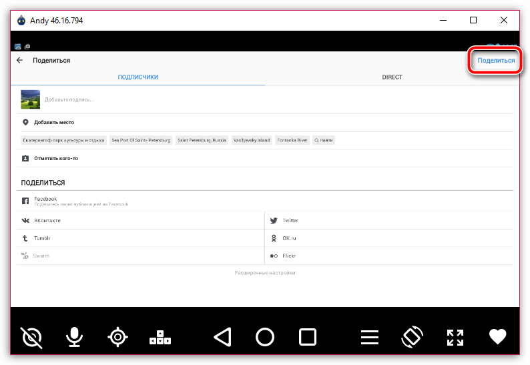Click the GPS location target icon

[117, 337]
